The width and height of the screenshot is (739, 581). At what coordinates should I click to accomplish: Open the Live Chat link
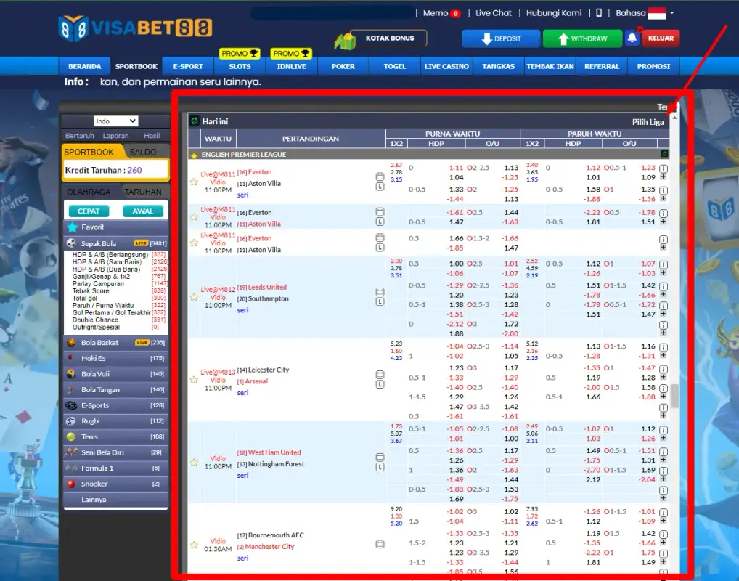click(493, 13)
